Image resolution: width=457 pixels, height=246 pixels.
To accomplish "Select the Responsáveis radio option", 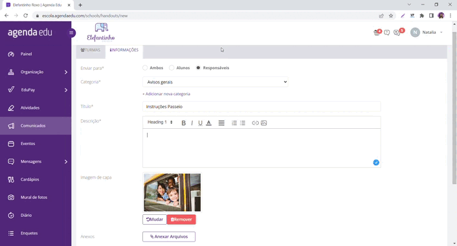I will click(198, 68).
